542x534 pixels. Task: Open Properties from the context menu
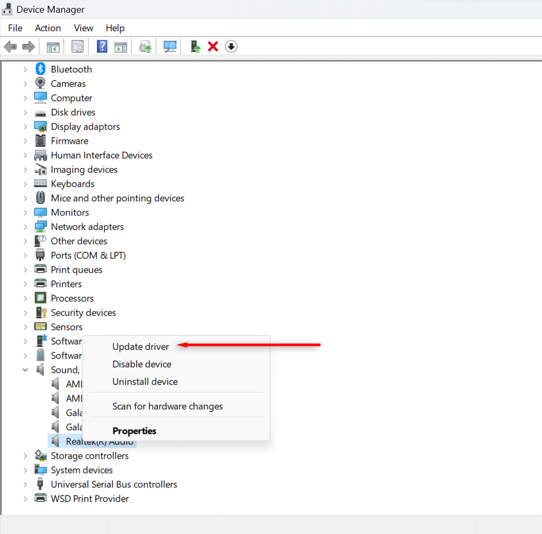coord(134,431)
